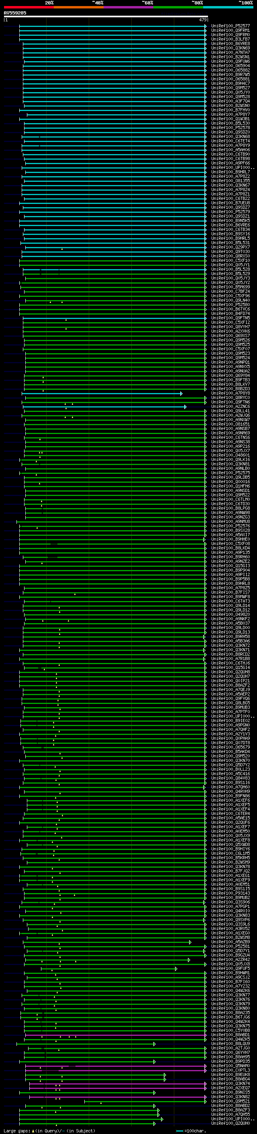Open hit UniRef100_Q9FRM1
This screenshot has height=1134, width=257.
click(230, 31)
